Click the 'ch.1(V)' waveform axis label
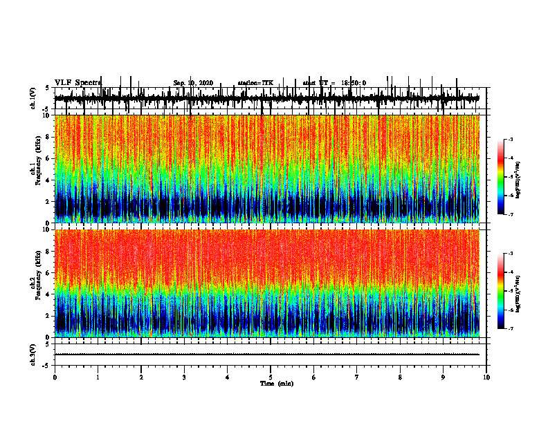The height and width of the screenshot is (423, 548). tap(33, 98)
